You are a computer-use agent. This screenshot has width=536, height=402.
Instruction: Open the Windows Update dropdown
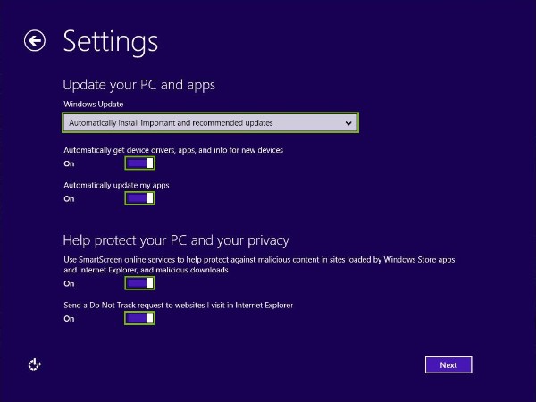(210, 122)
